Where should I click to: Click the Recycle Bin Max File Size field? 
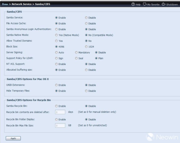(x=60, y=125)
